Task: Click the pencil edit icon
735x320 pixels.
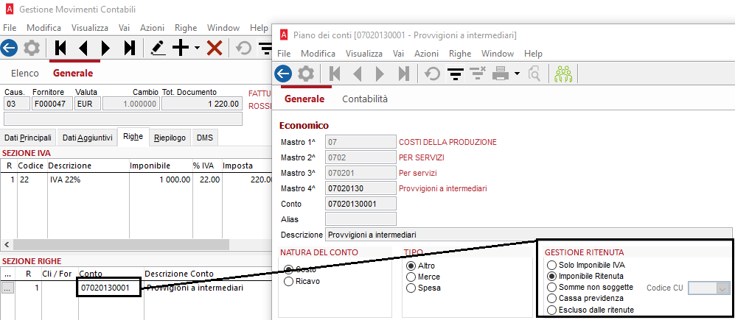Action: [158, 48]
